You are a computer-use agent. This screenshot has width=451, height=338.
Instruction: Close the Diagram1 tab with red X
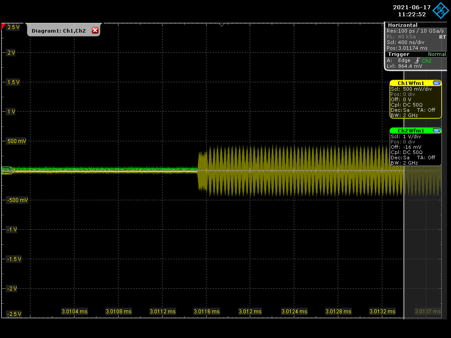[95, 30]
